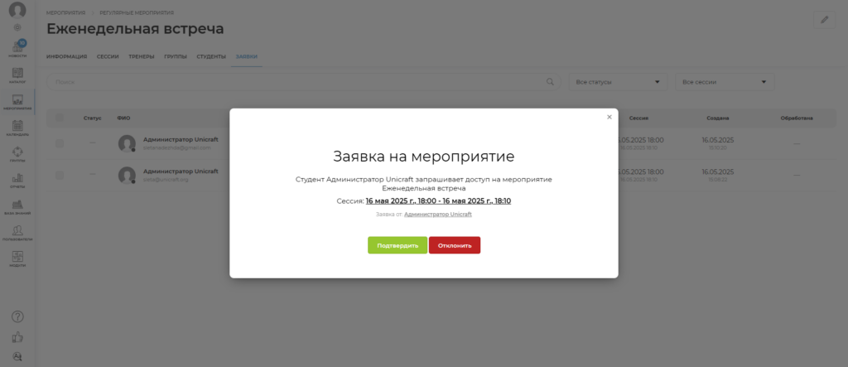Expand the Все статусы dropdown
This screenshot has width=848, height=367.
tap(618, 82)
